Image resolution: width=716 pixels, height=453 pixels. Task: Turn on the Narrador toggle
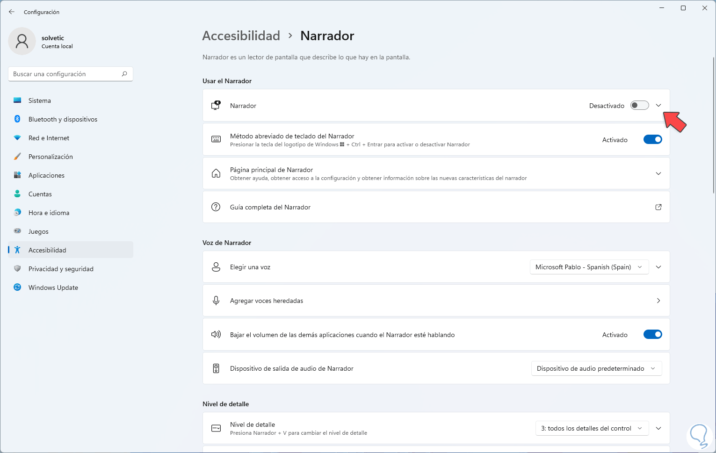639,106
